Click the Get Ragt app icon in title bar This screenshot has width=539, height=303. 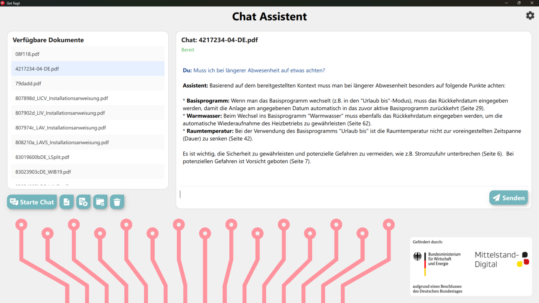pyautogui.click(x=3, y=3)
